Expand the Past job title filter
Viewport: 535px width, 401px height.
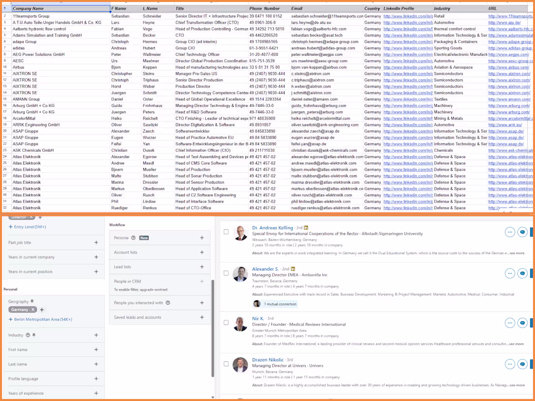pyautogui.click(x=96, y=243)
